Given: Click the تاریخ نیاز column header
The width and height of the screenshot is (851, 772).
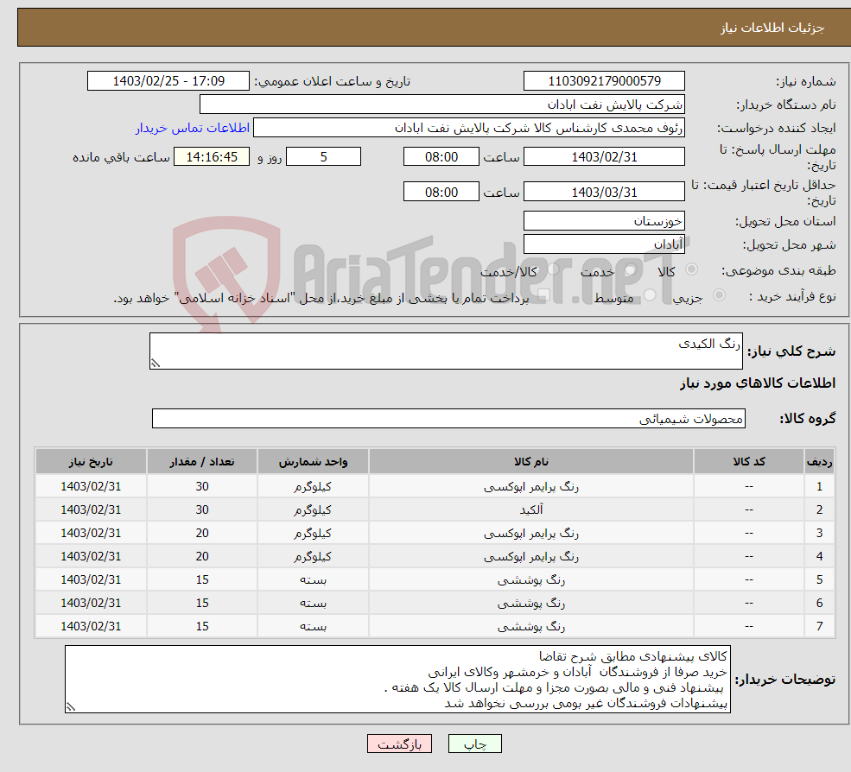Looking at the screenshot, I should (x=91, y=462).
